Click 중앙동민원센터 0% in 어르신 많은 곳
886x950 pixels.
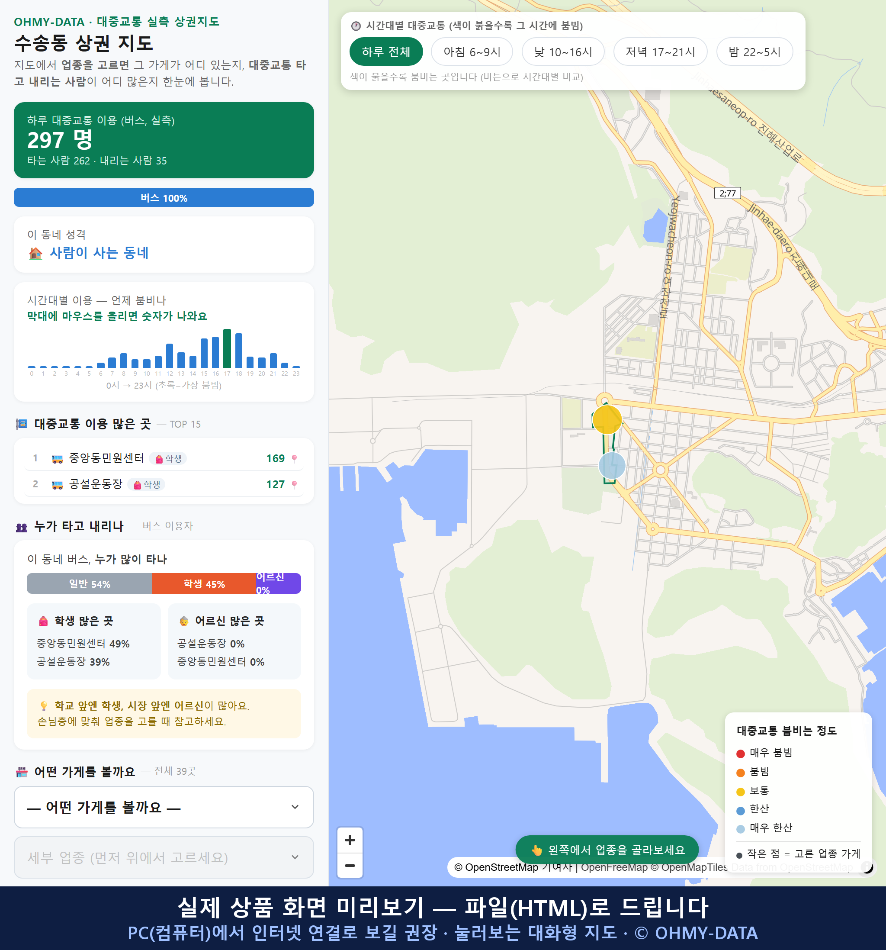coord(221,662)
